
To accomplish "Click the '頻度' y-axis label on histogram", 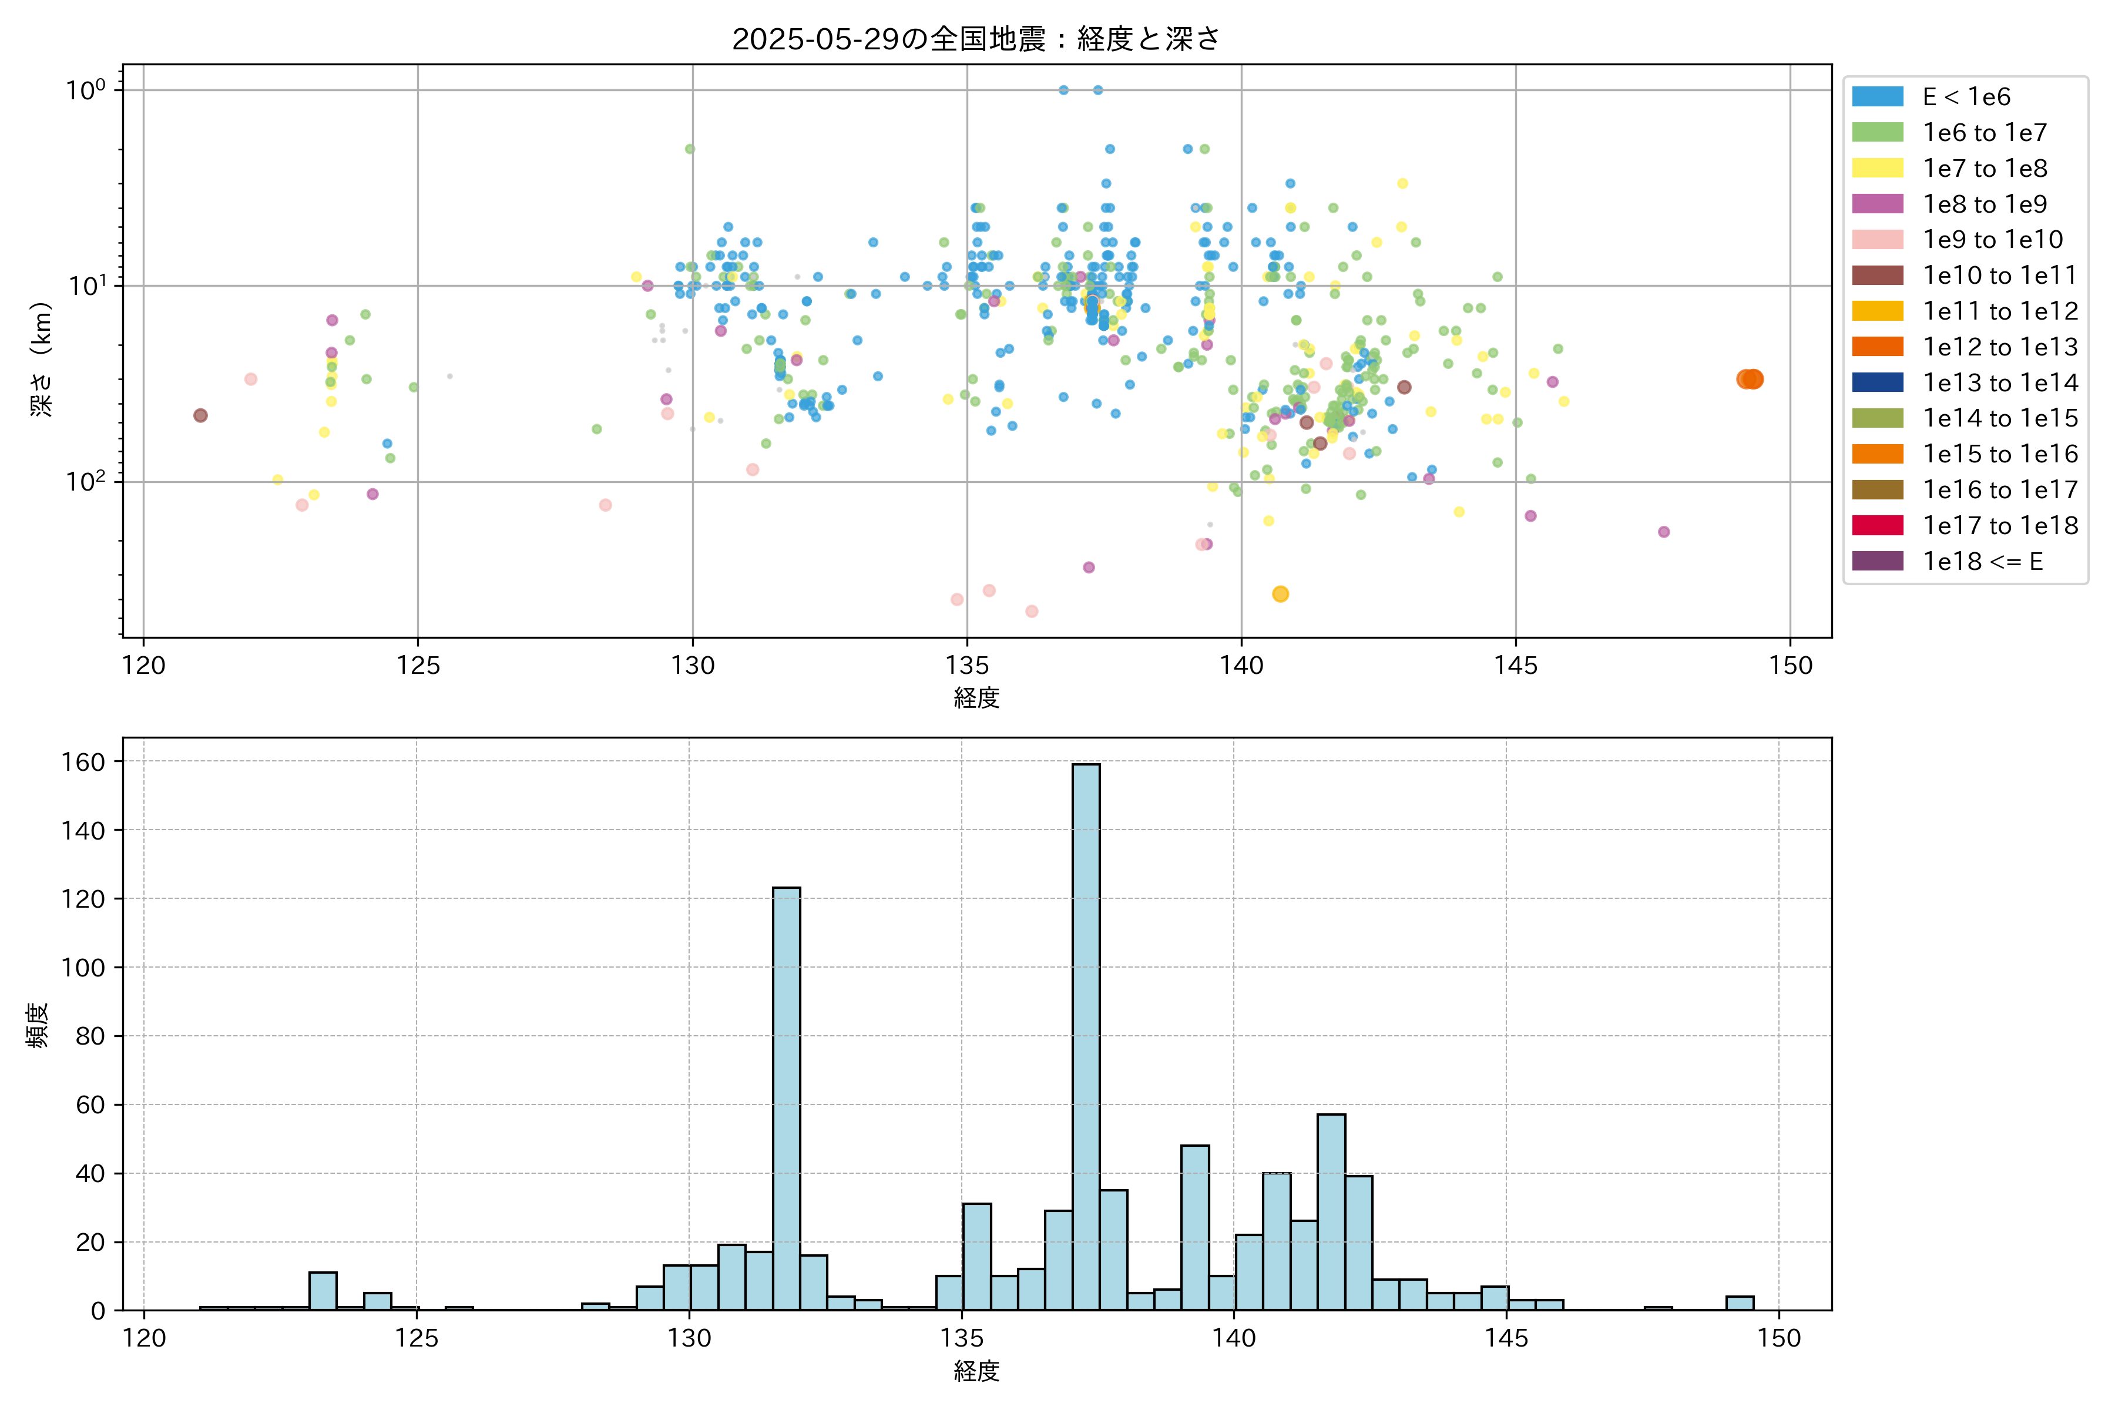I will [x=38, y=1025].
